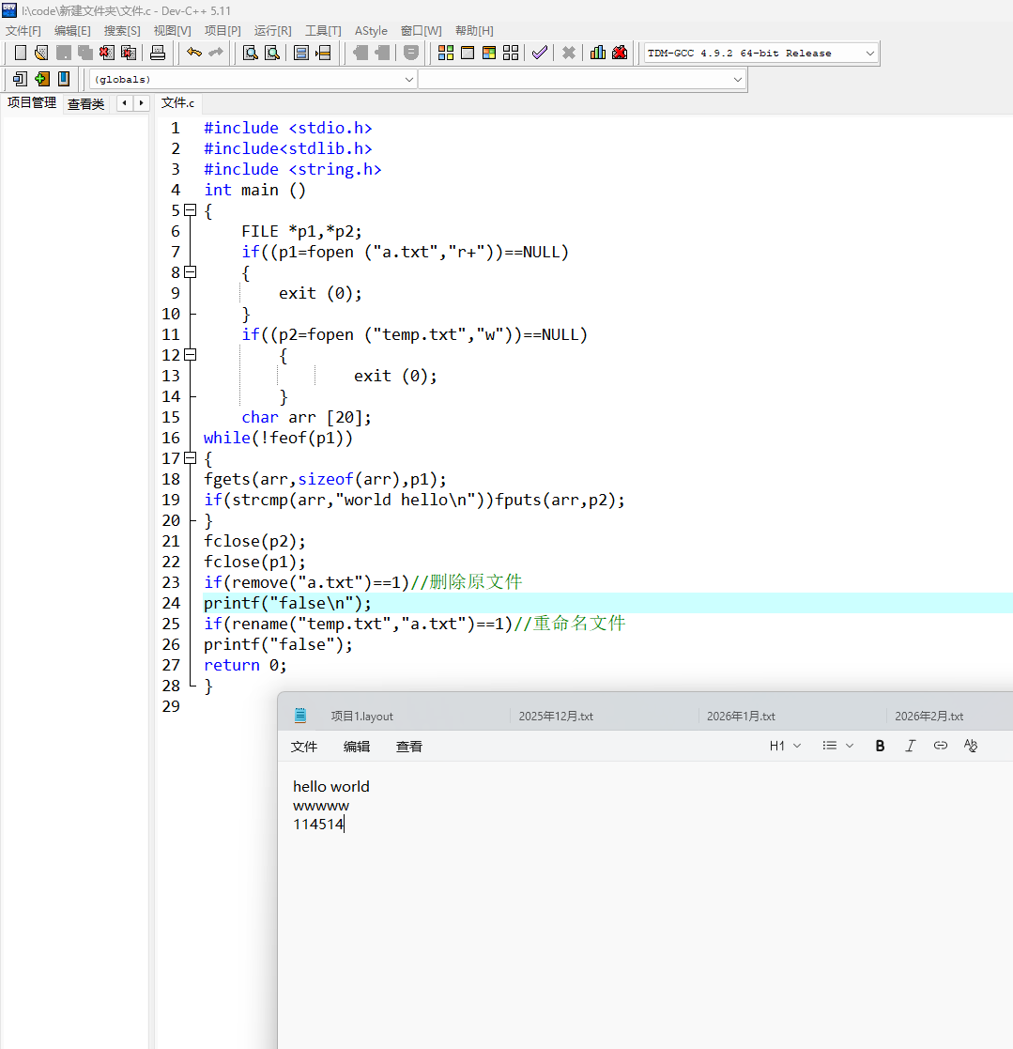Click the right arrow to move panel tabs forward
The width and height of the screenshot is (1013, 1049).
click(x=141, y=103)
